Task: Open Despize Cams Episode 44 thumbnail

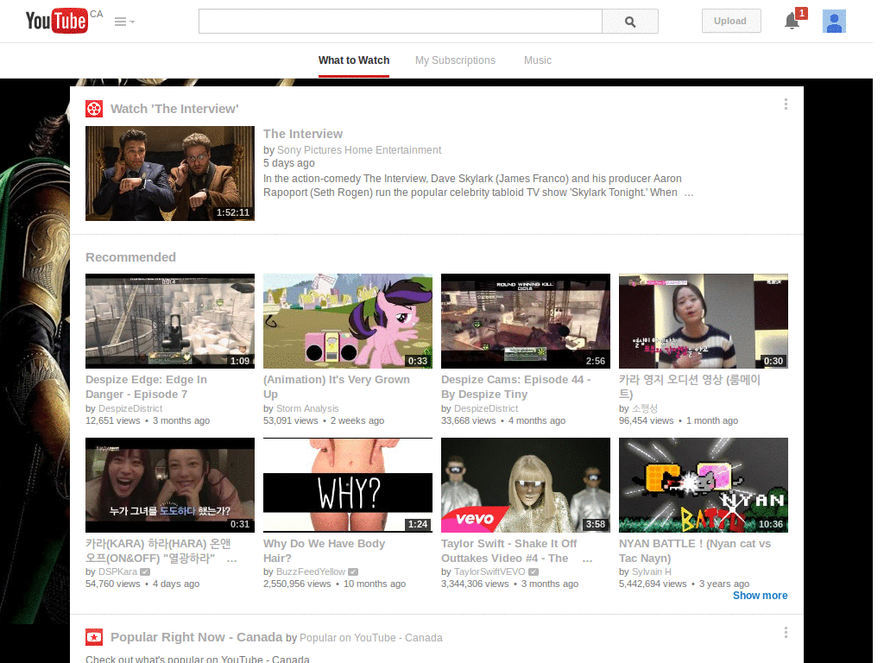Action: 526,321
